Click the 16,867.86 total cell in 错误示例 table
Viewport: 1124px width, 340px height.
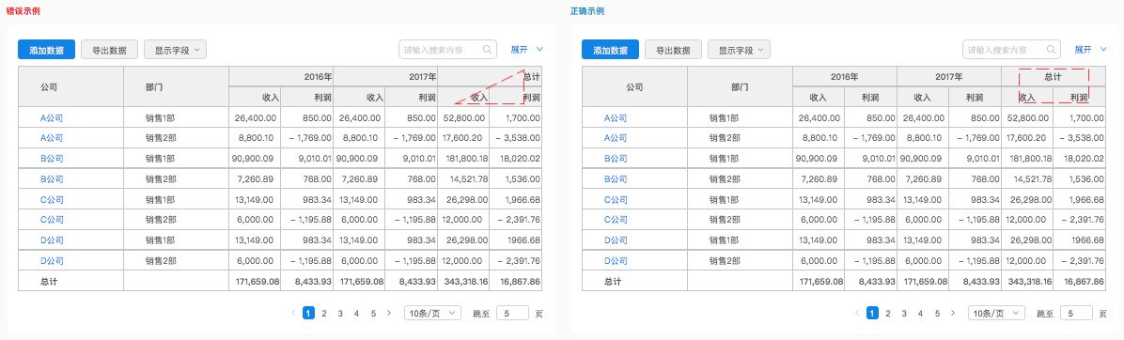(x=516, y=282)
